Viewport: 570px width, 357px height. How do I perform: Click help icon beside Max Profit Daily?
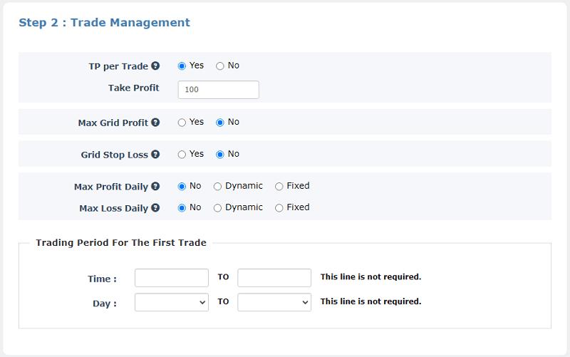[x=156, y=187]
